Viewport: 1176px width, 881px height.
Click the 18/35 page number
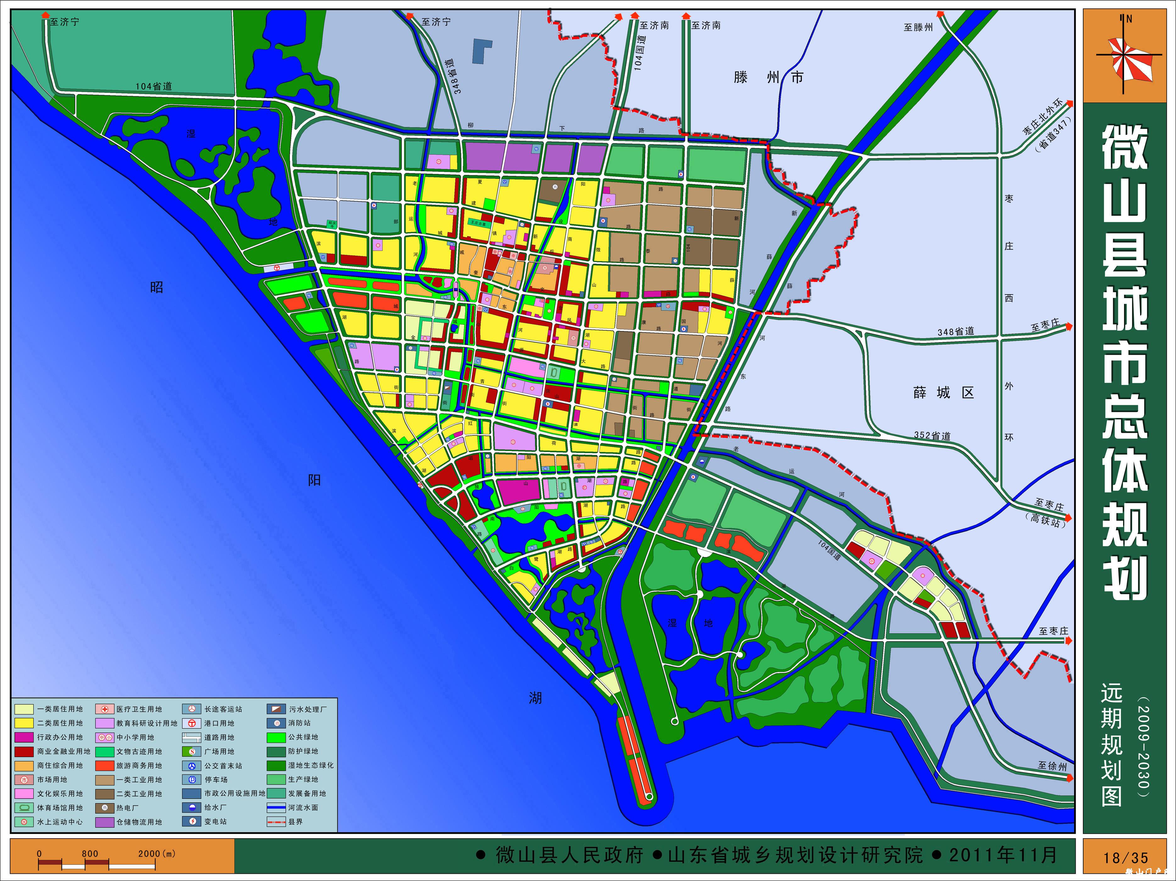(1125, 858)
